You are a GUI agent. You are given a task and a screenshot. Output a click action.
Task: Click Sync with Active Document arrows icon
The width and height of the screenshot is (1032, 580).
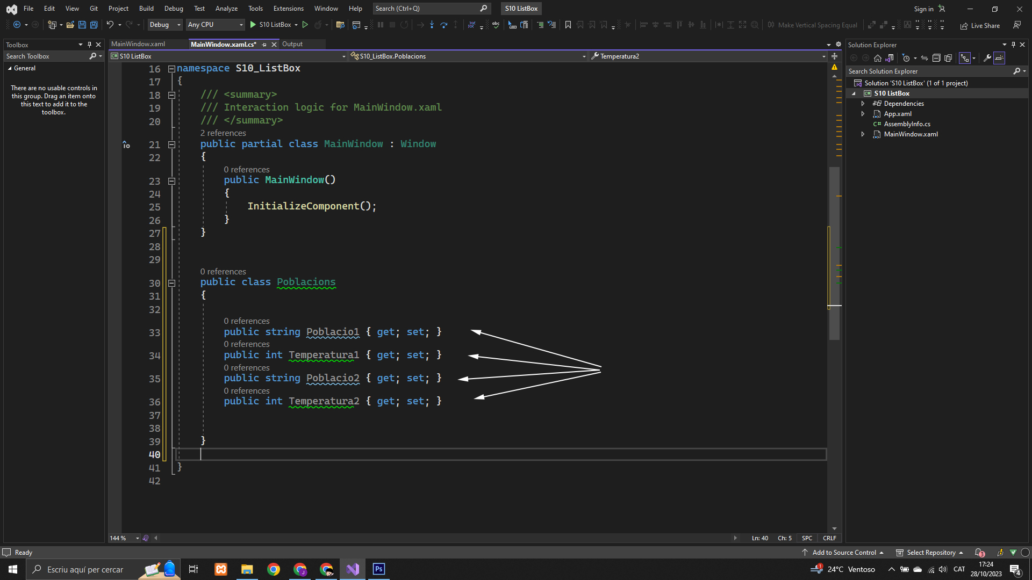(x=924, y=58)
